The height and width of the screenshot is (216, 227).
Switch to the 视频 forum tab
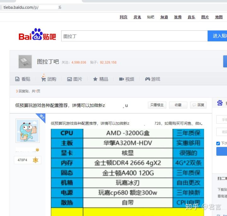pyautogui.click(x=127, y=79)
